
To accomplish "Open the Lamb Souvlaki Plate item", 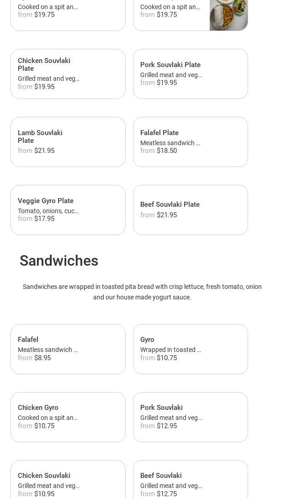I will [68, 142].
